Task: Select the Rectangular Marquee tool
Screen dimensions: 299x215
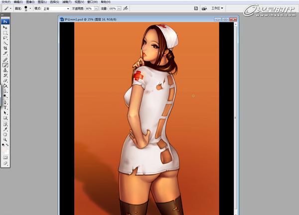Action: 5,33
